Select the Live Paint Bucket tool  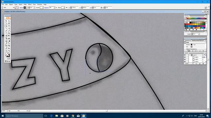pos(6,46)
